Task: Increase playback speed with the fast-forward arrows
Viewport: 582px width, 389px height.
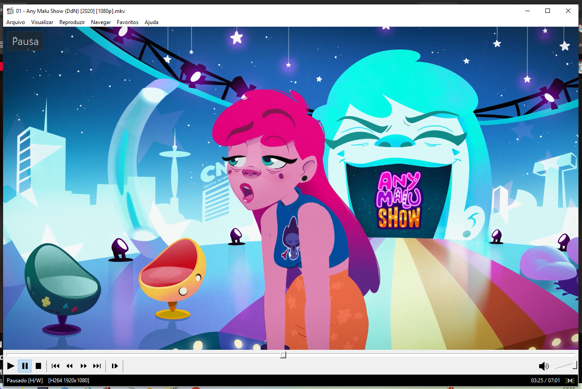Action: 83,366
